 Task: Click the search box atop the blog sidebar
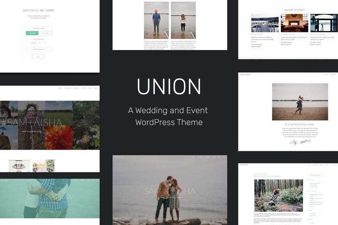[x=315, y=175]
